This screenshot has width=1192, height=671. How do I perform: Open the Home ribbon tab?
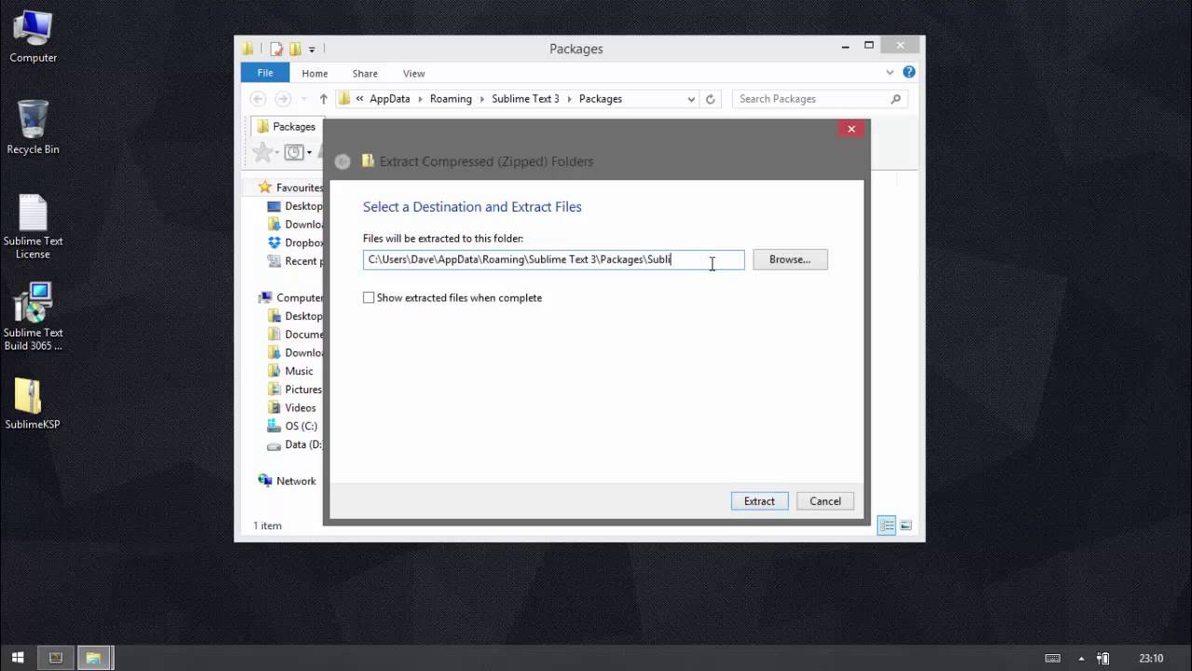315,74
